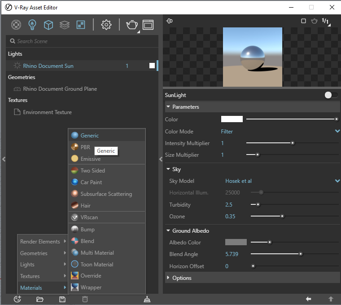Click the Turbidity slider handle
This screenshot has width=341, height=305.
pos(258,204)
